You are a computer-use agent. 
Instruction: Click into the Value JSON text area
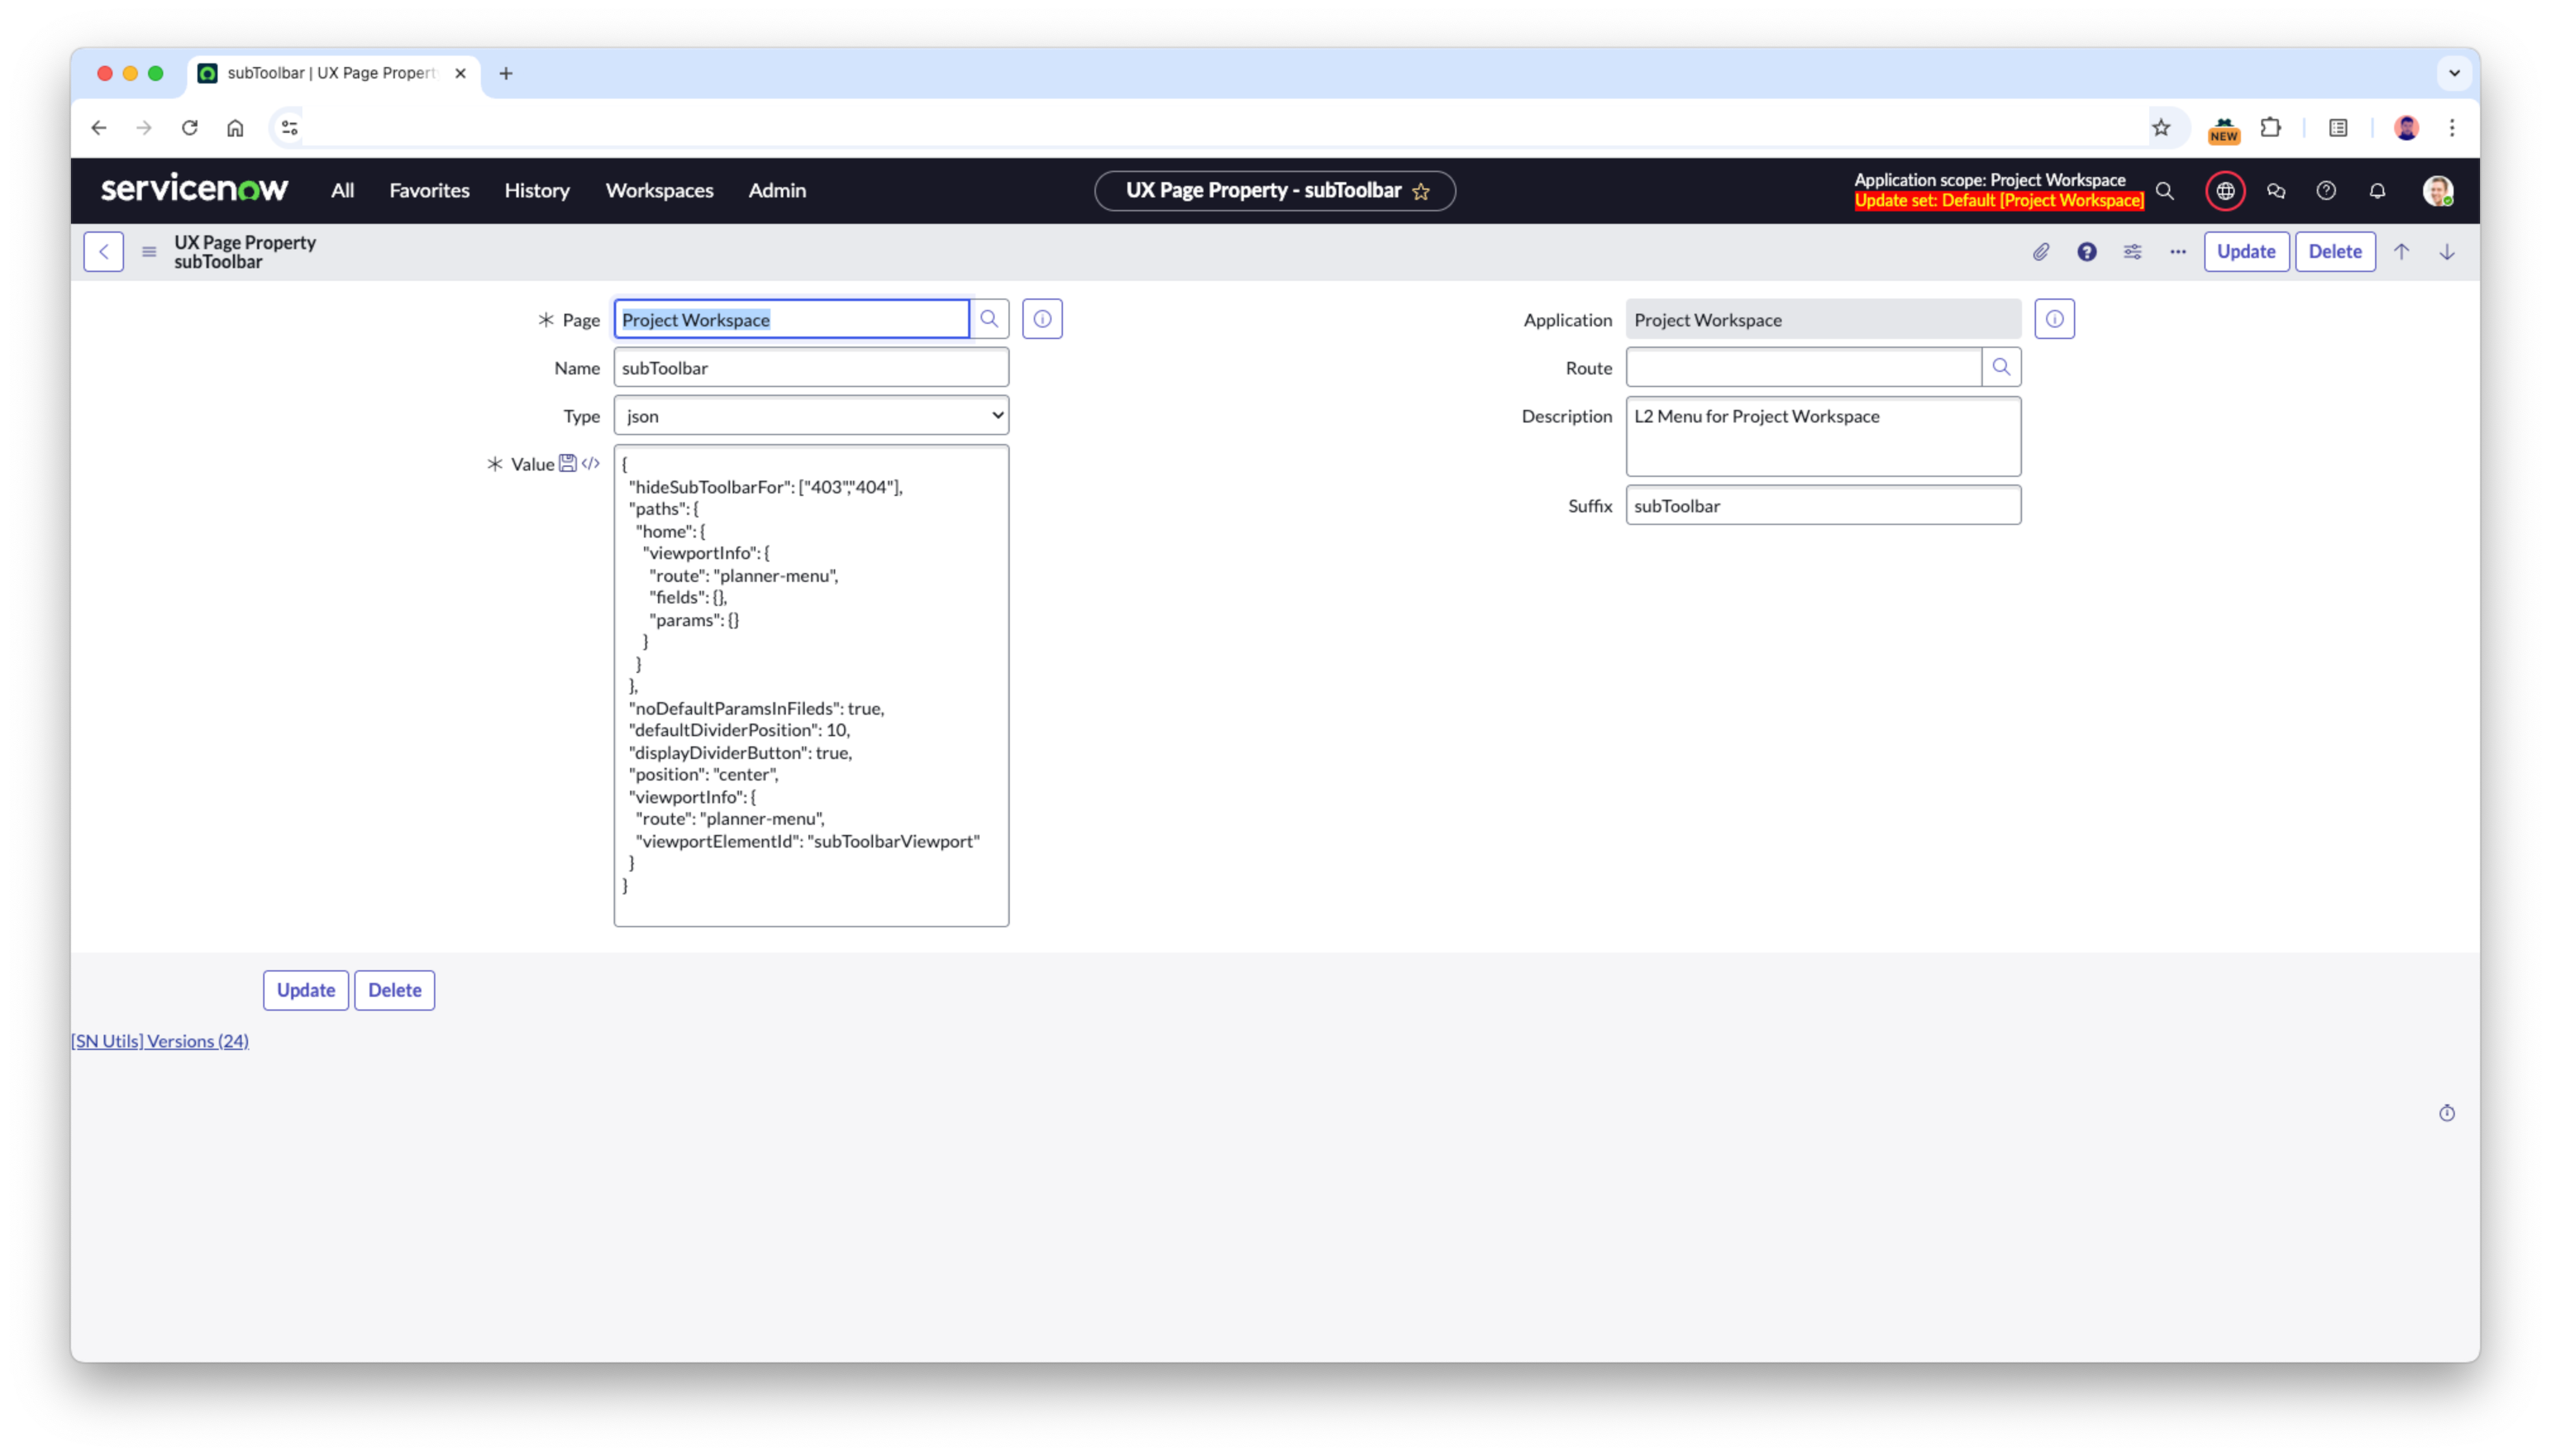coord(811,686)
